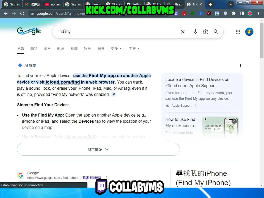264x198 pixels.
Task: Select the 圖片 results tab
Action: point(47,48)
